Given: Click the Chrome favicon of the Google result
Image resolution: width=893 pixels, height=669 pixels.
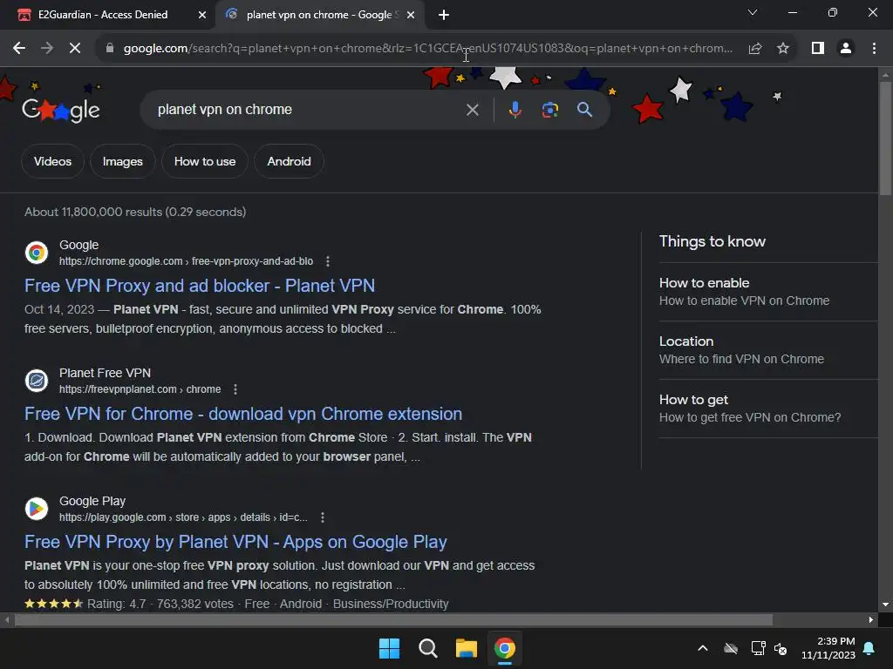Looking at the screenshot, I should pos(37,252).
